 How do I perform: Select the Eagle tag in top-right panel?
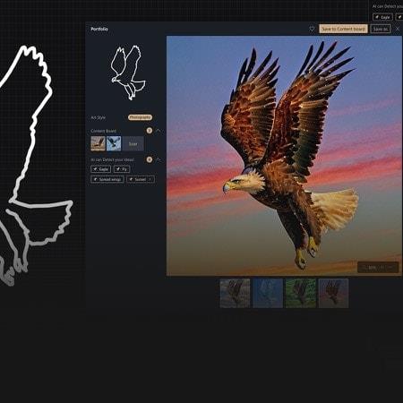click(382, 17)
